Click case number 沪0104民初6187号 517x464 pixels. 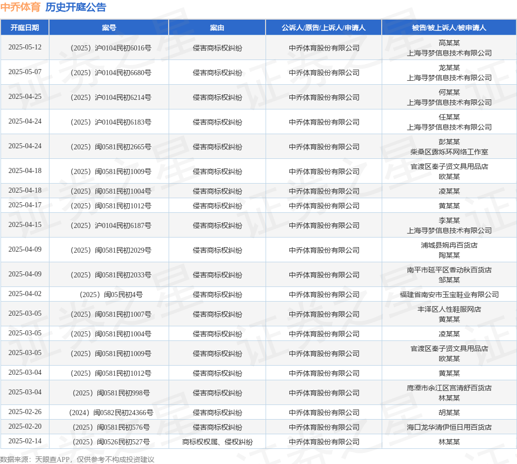coord(111,225)
